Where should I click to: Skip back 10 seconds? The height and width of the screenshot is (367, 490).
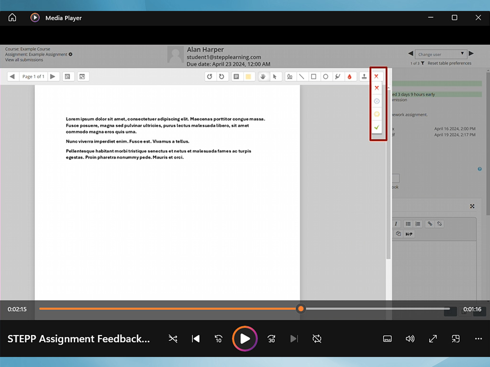[x=218, y=339]
